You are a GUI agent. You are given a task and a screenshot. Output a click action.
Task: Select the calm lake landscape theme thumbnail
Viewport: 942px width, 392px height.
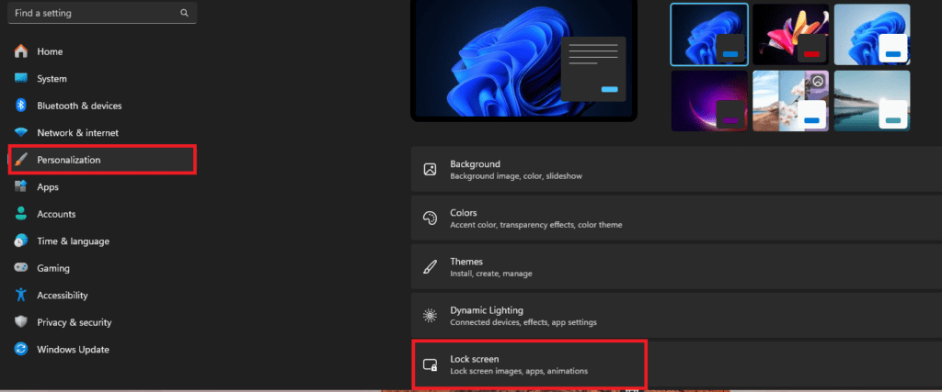872,101
